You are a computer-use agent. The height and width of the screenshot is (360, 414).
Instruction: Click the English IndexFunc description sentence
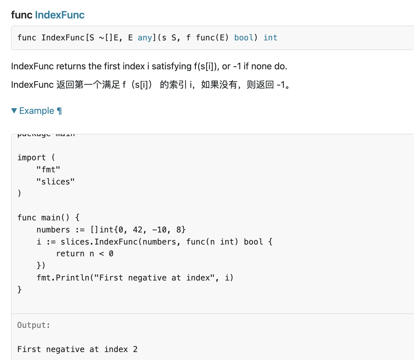(x=149, y=66)
